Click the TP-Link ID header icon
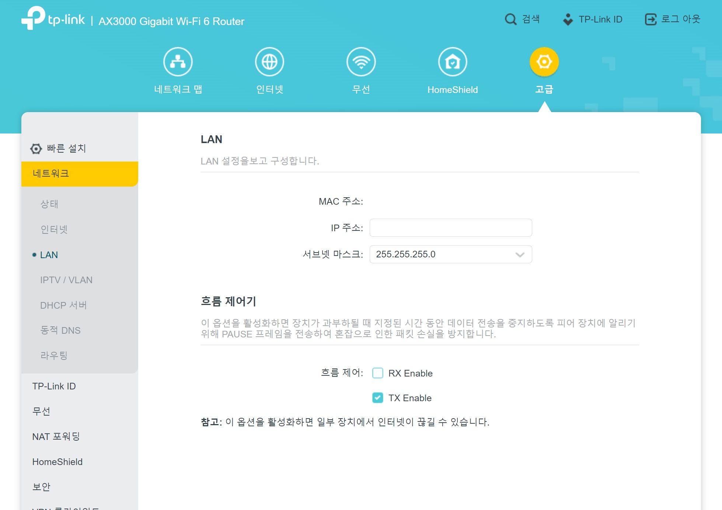The width and height of the screenshot is (722, 510). pos(568,19)
